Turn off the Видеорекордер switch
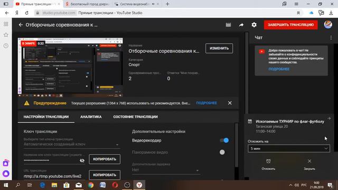 coord(224,140)
